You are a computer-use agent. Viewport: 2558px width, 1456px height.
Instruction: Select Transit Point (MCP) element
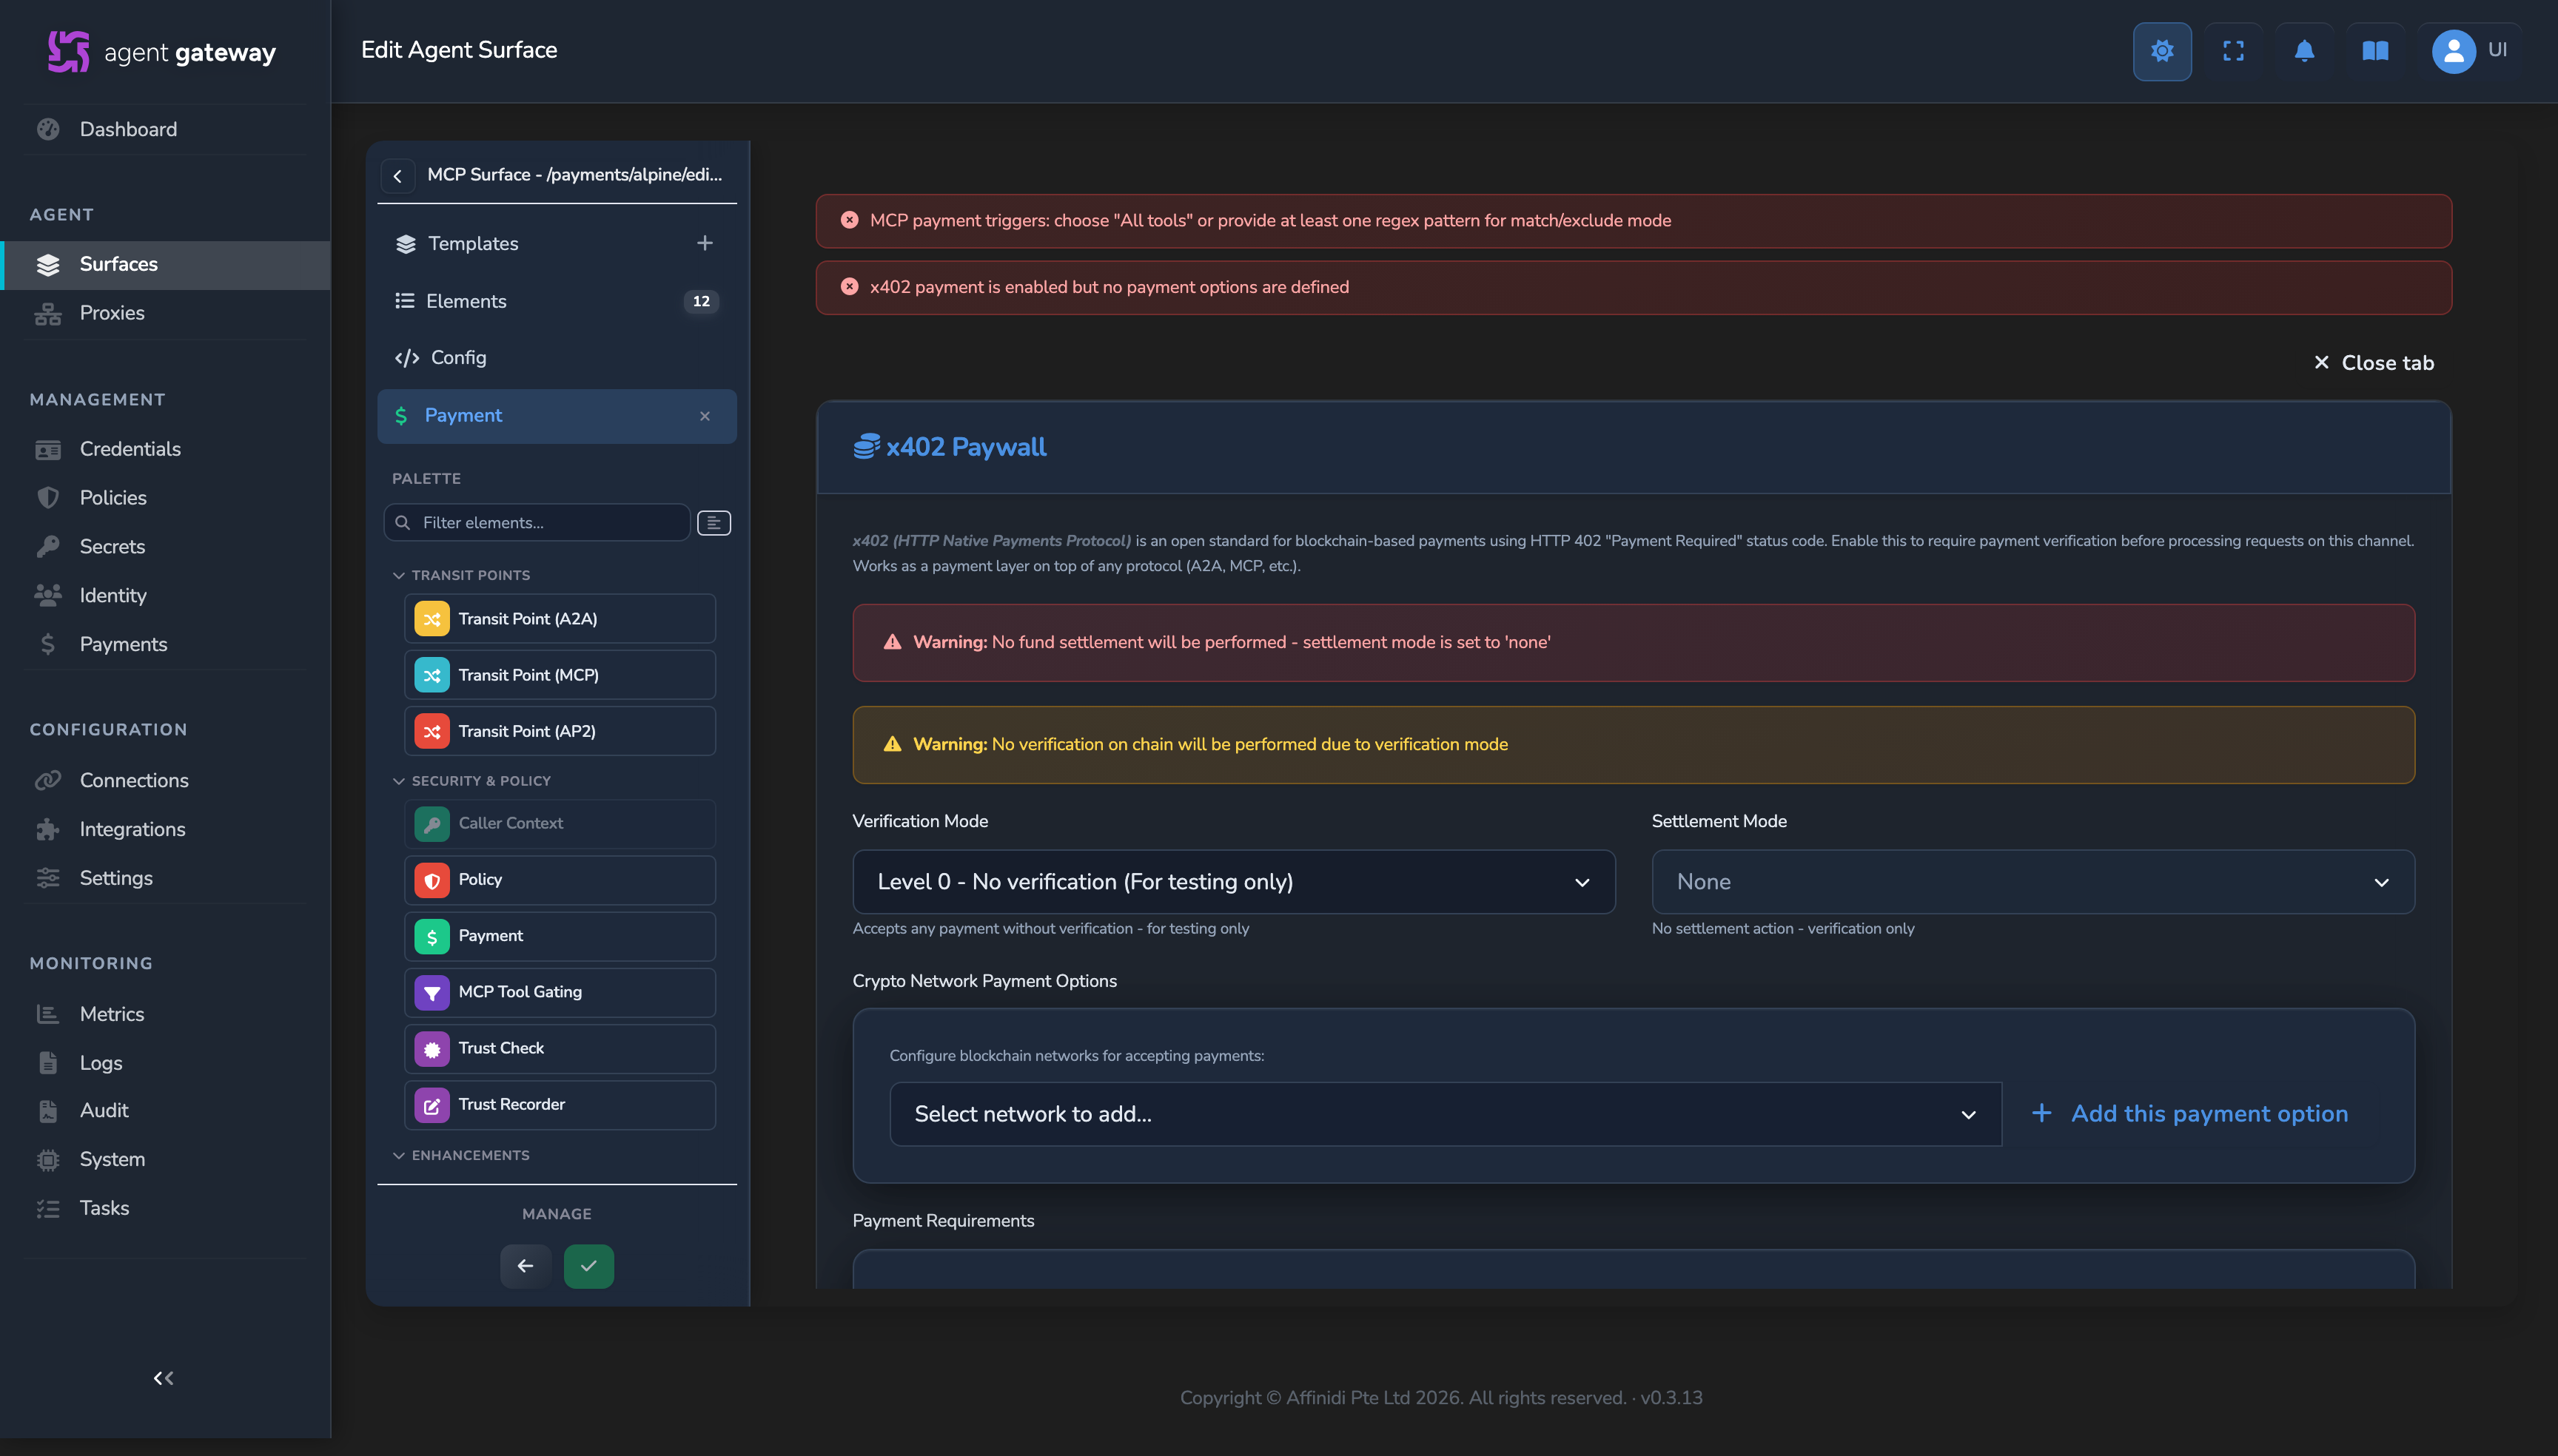pos(560,675)
